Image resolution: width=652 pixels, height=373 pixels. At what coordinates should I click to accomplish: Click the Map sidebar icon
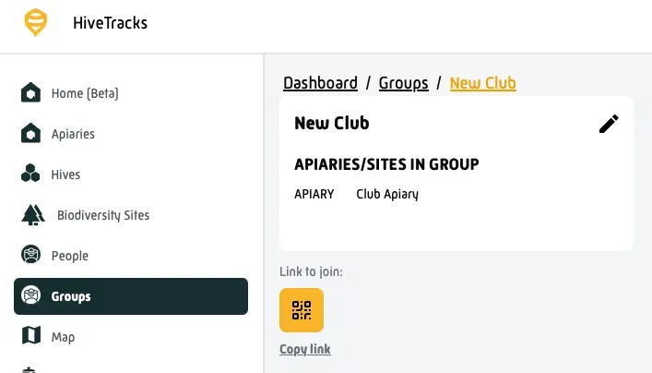point(31,337)
